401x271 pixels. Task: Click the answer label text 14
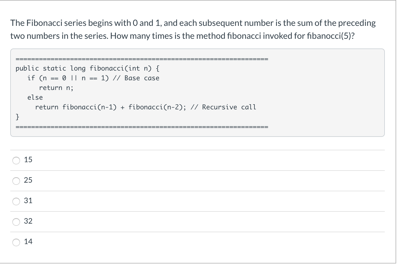(28, 241)
